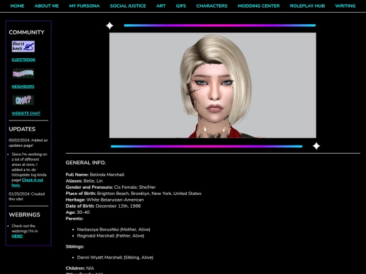The height and width of the screenshot is (274, 366).
Task: Click the 'Siblings:' label
Action: (x=75, y=247)
